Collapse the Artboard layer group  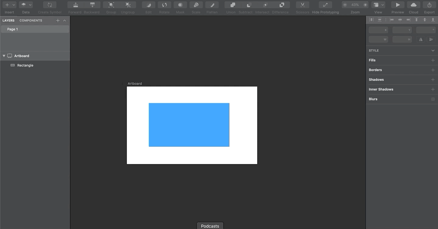pyautogui.click(x=4, y=56)
